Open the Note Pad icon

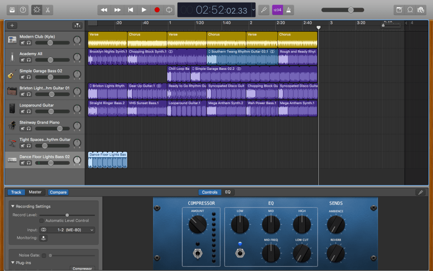(x=399, y=9)
